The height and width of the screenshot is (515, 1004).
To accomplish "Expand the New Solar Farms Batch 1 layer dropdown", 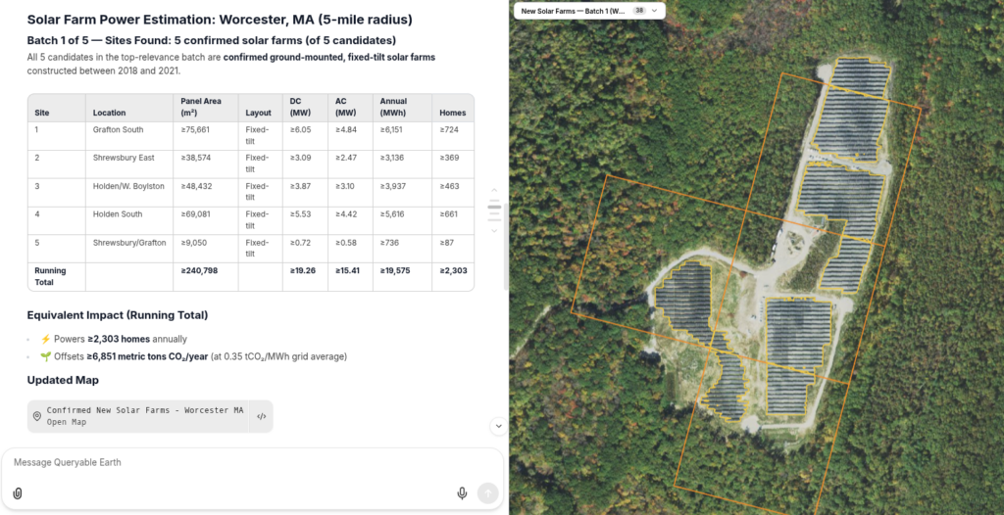I will pyautogui.click(x=654, y=11).
